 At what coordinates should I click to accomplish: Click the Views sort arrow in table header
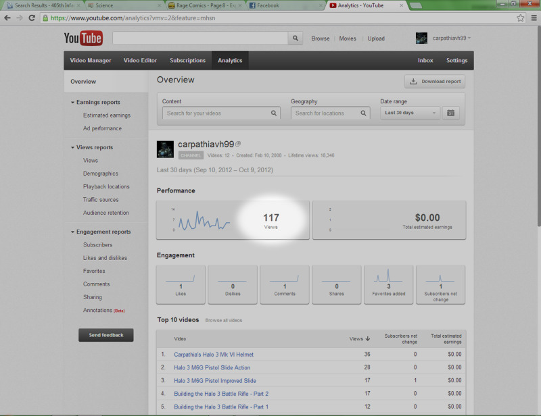click(x=368, y=339)
